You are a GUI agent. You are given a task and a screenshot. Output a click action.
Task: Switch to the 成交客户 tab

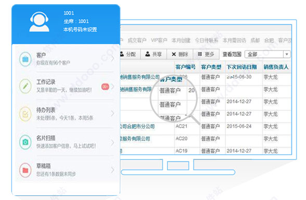[x=137, y=41]
